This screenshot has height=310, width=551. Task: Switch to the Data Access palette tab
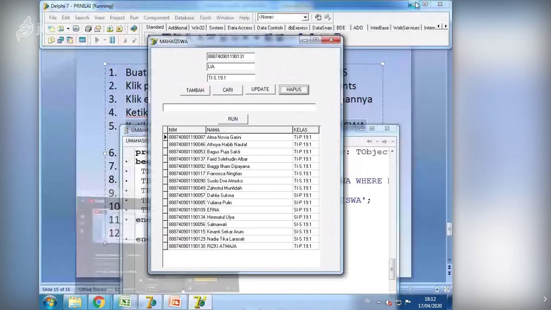240,28
